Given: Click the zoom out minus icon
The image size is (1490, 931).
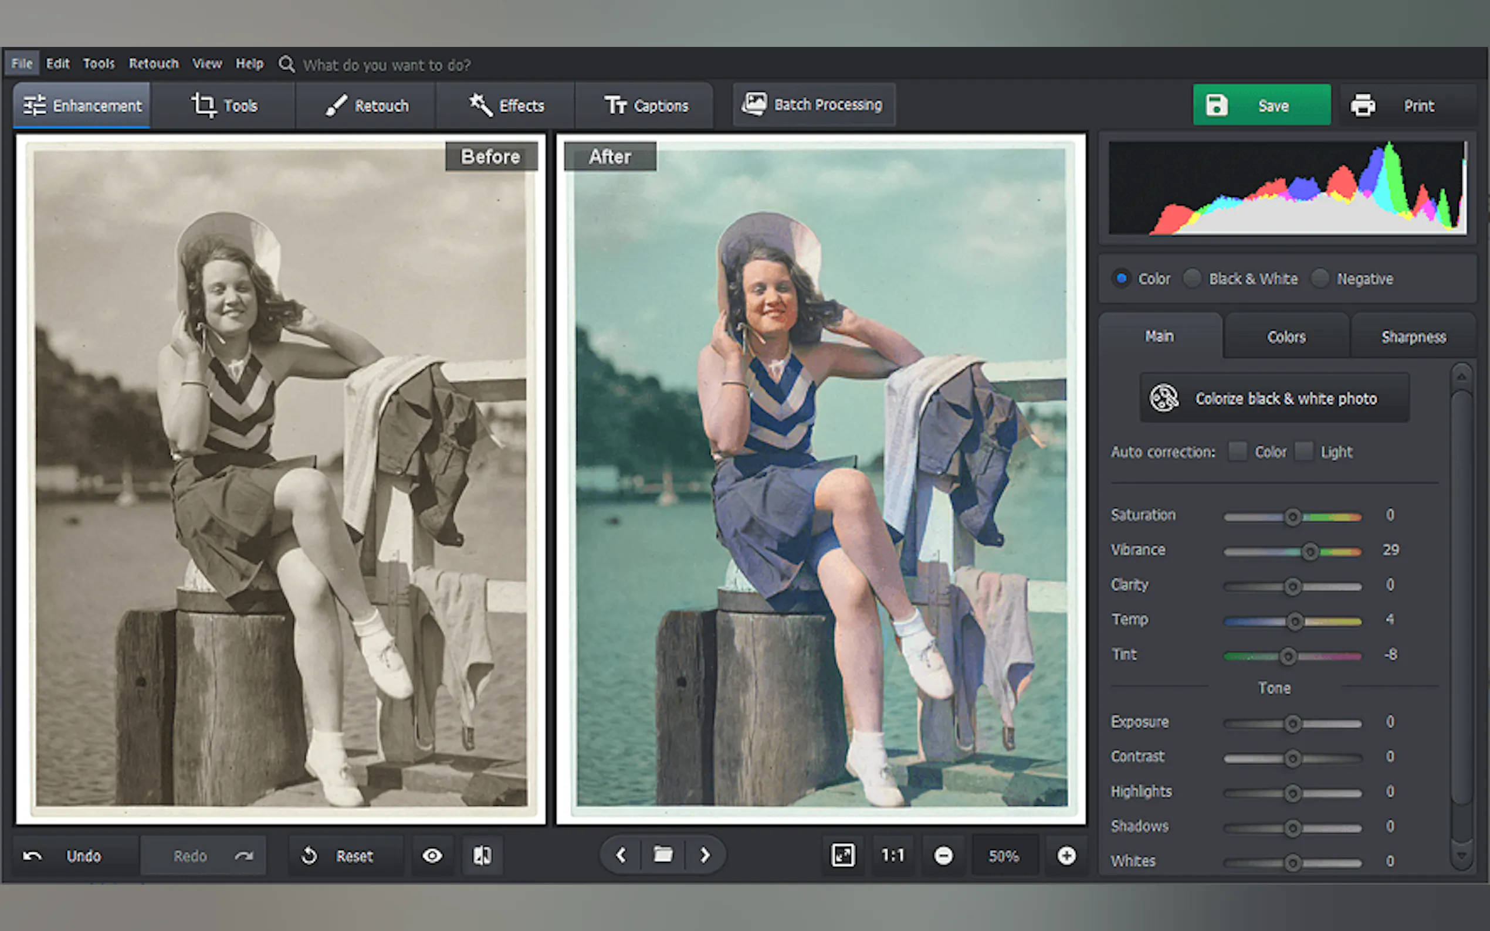Looking at the screenshot, I should 943,855.
